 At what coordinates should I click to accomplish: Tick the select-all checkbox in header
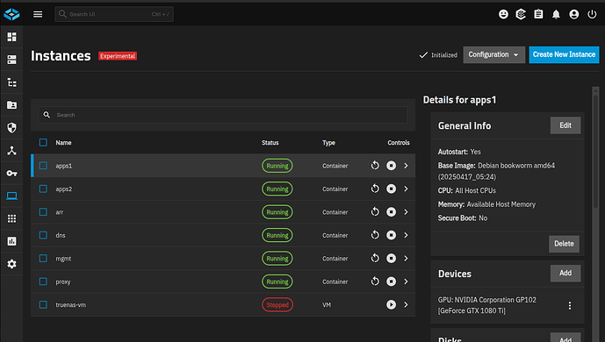coord(43,142)
